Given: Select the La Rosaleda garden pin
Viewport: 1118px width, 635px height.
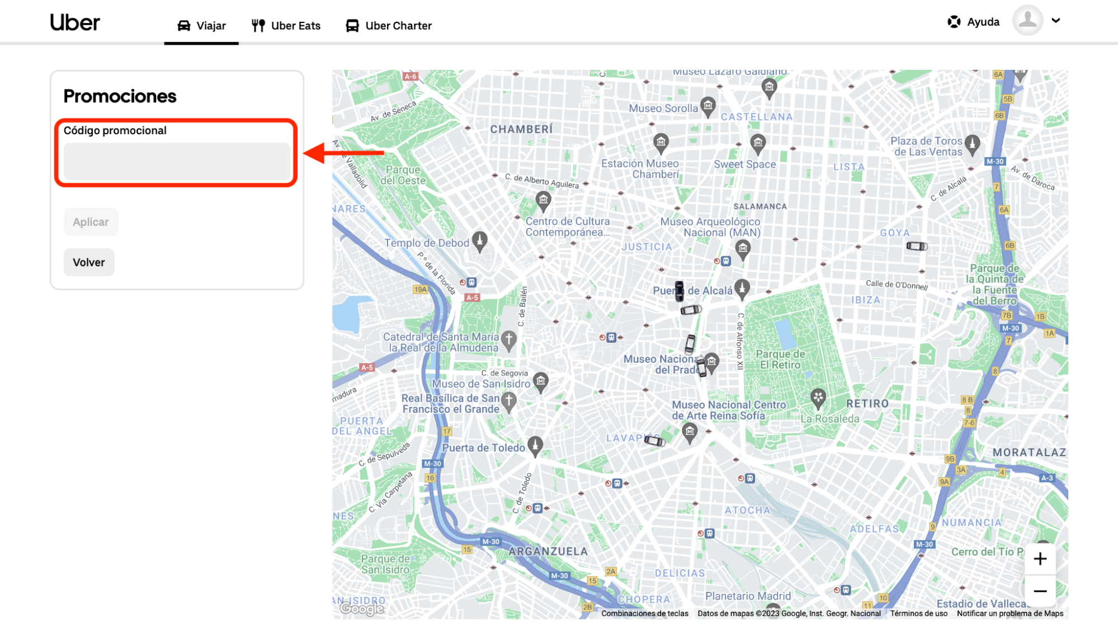Looking at the screenshot, I should [818, 399].
